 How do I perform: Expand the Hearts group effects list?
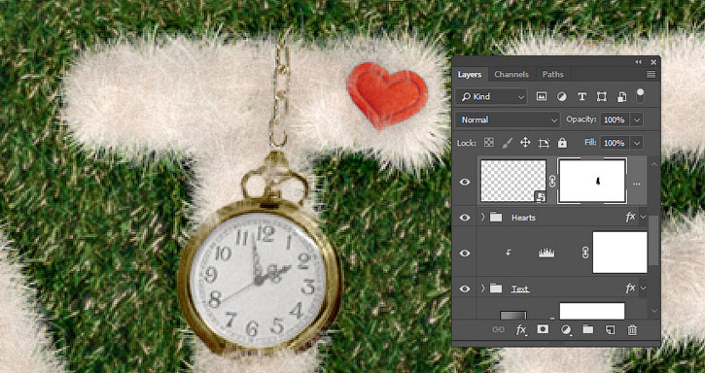coord(643,218)
